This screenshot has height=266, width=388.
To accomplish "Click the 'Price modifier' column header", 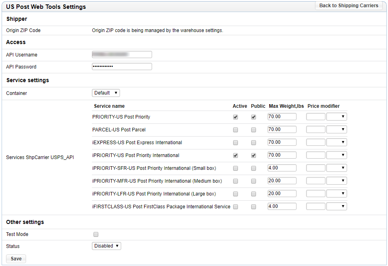I will click(x=323, y=106).
